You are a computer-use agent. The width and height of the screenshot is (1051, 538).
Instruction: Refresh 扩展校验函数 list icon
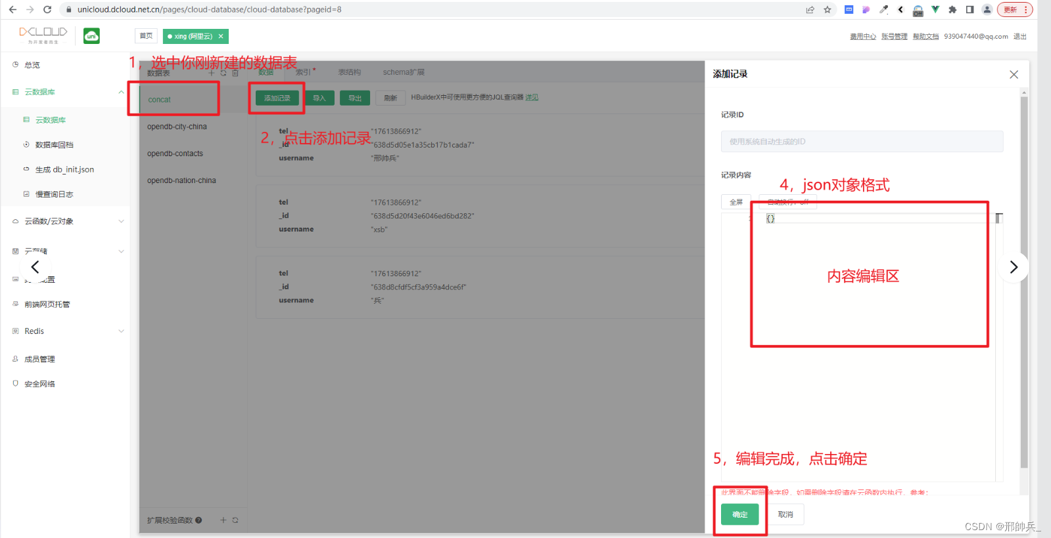[235, 520]
